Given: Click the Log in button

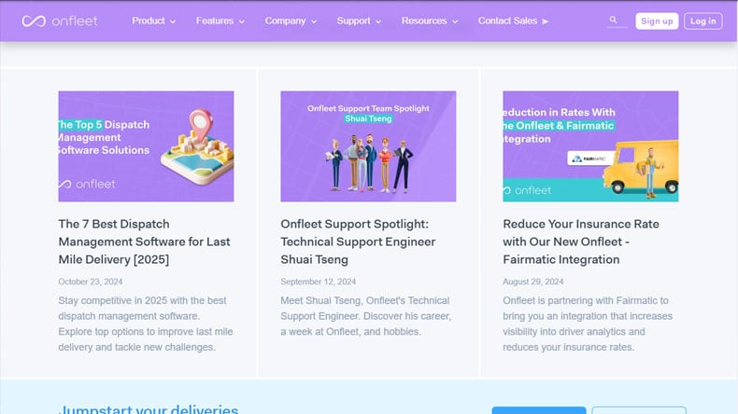Looking at the screenshot, I should (x=703, y=21).
